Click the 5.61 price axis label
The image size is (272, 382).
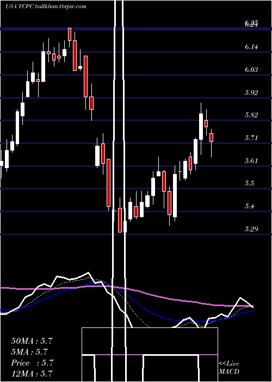251,160
